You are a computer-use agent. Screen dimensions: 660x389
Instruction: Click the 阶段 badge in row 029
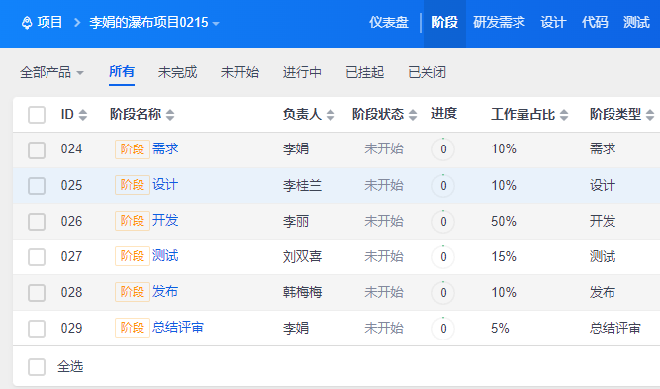point(133,328)
